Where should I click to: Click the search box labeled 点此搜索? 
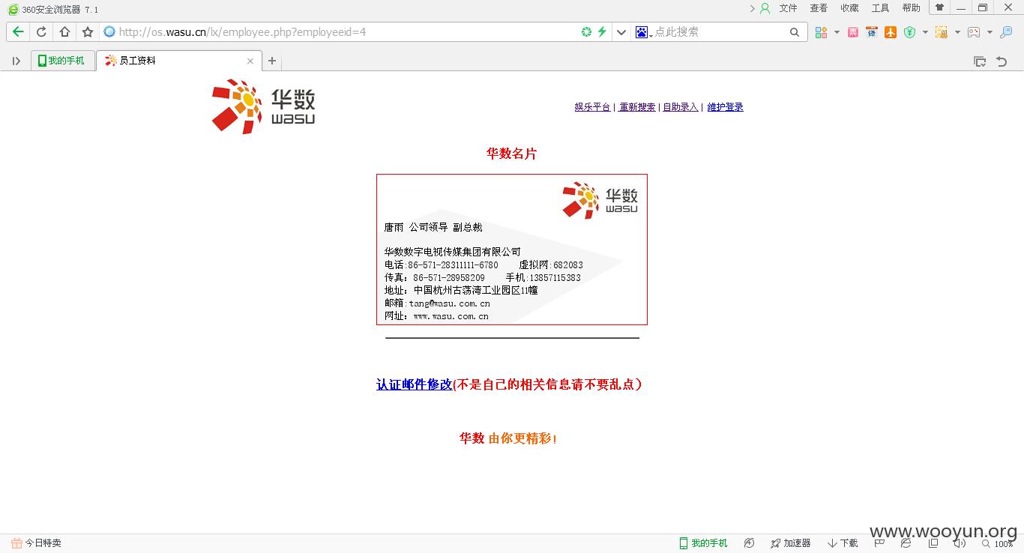(x=720, y=32)
